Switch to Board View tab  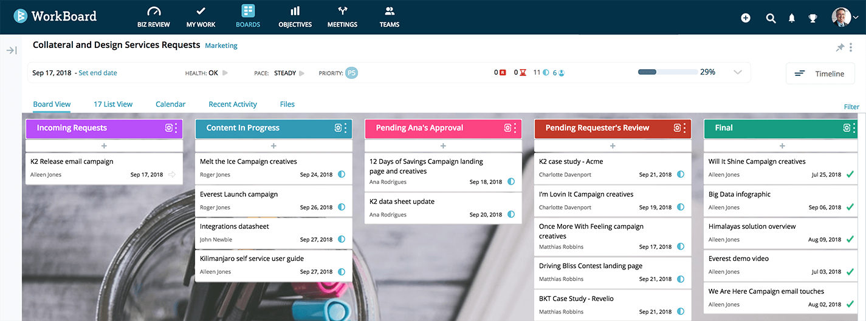pos(52,104)
